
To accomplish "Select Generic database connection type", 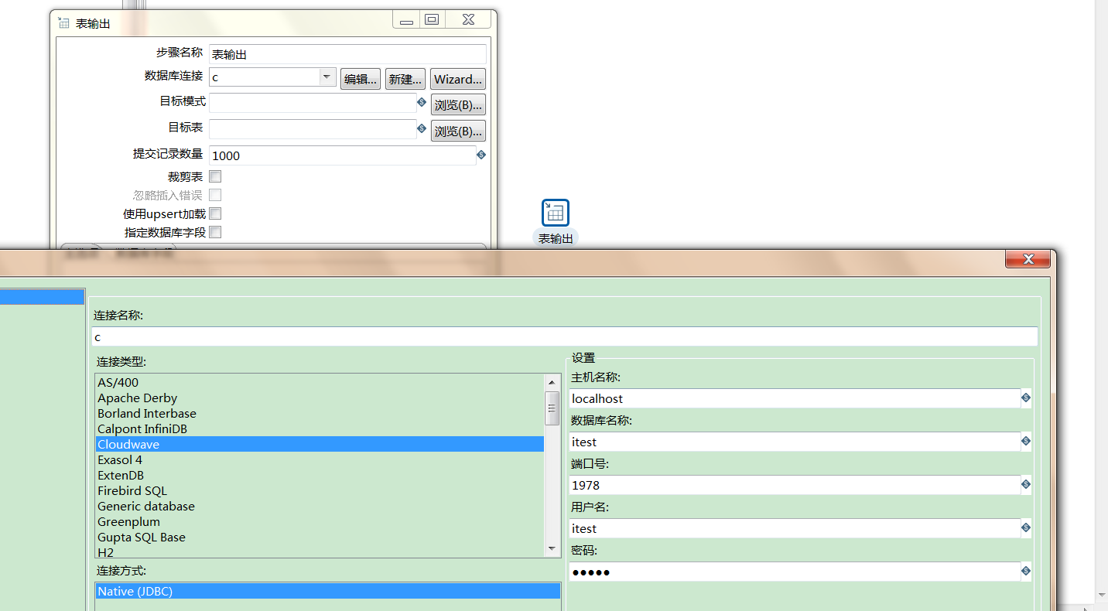I will pos(320,506).
